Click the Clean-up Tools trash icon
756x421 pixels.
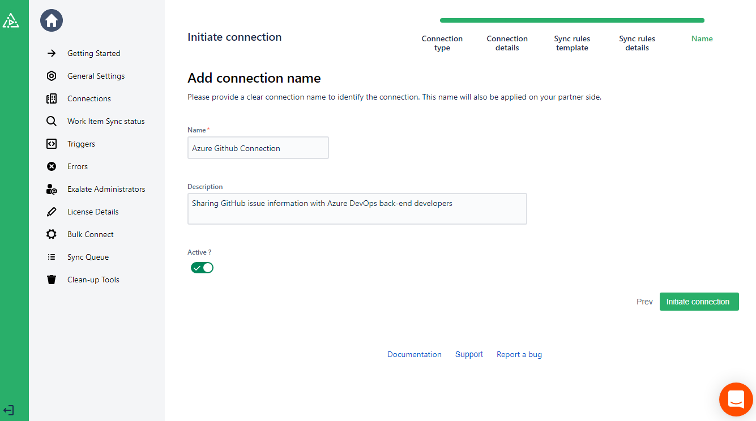click(x=52, y=280)
